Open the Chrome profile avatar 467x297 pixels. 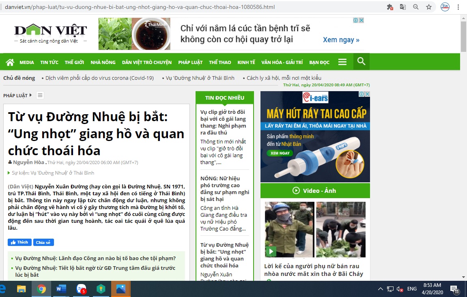[445, 7]
